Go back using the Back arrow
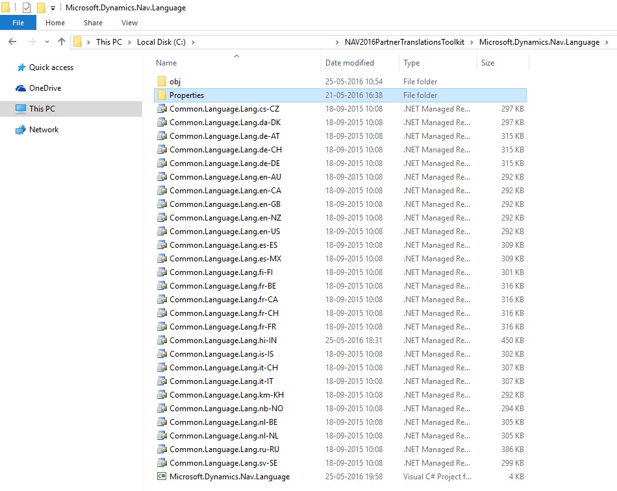The image size is (617, 491). pos(12,42)
